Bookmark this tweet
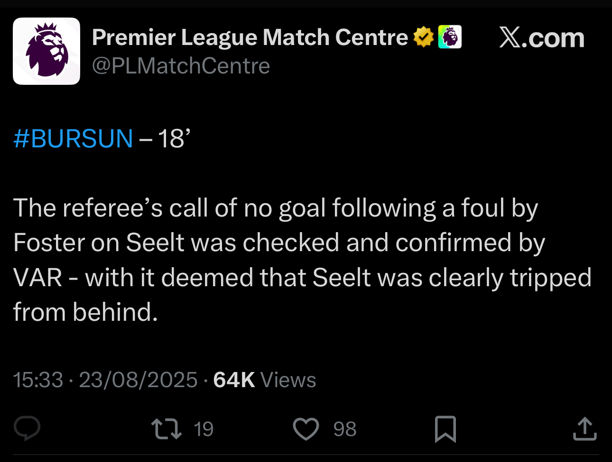Image resolution: width=612 pixels, height=462 pixels. coord(445,429)
